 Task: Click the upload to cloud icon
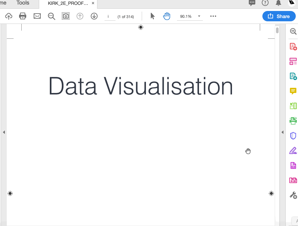[8, 16]
